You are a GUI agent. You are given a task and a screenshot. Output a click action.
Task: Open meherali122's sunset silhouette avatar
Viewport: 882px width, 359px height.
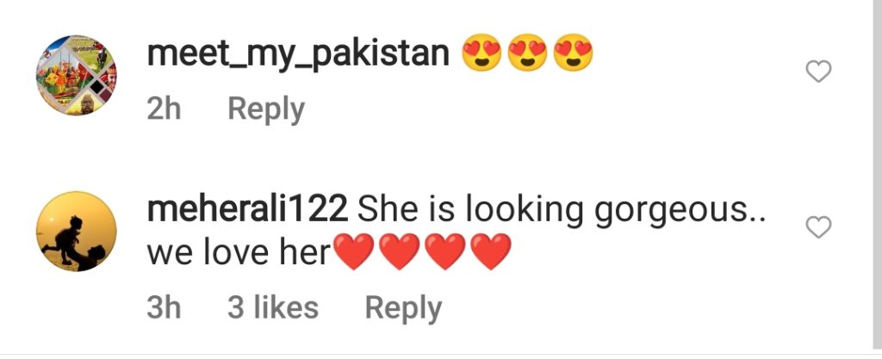click(x=77, y=232)
